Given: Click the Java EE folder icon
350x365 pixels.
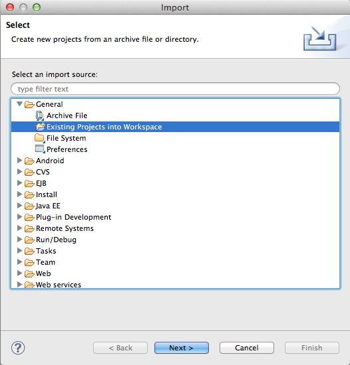Looking at the screenshot, I should coord(29,206).
